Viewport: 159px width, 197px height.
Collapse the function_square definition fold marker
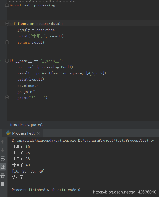tap(7, 23)
